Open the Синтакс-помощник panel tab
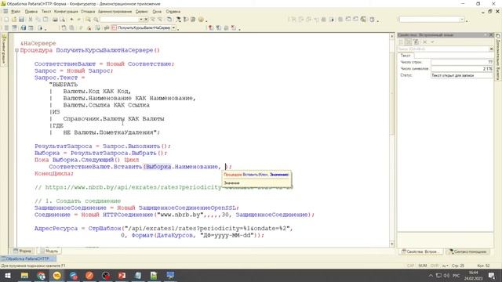This screenshot has height=282, width=502. 468,251
